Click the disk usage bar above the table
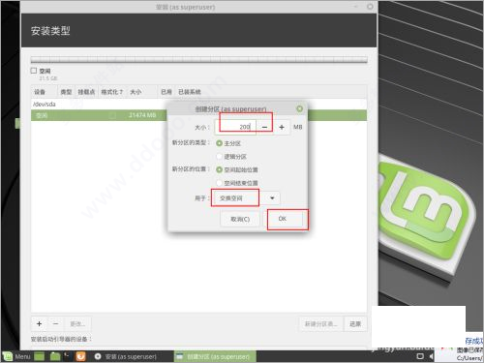484x363 pixels. pos(198,59)
